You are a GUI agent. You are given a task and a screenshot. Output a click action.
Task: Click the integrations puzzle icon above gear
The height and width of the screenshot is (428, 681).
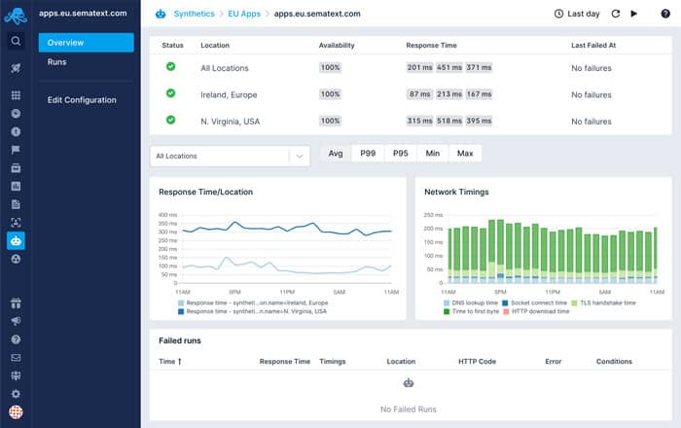pyautogui.click(x=16, y=375)
